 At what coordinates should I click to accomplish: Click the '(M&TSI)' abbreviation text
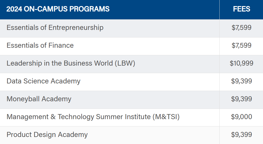point(166,117)
